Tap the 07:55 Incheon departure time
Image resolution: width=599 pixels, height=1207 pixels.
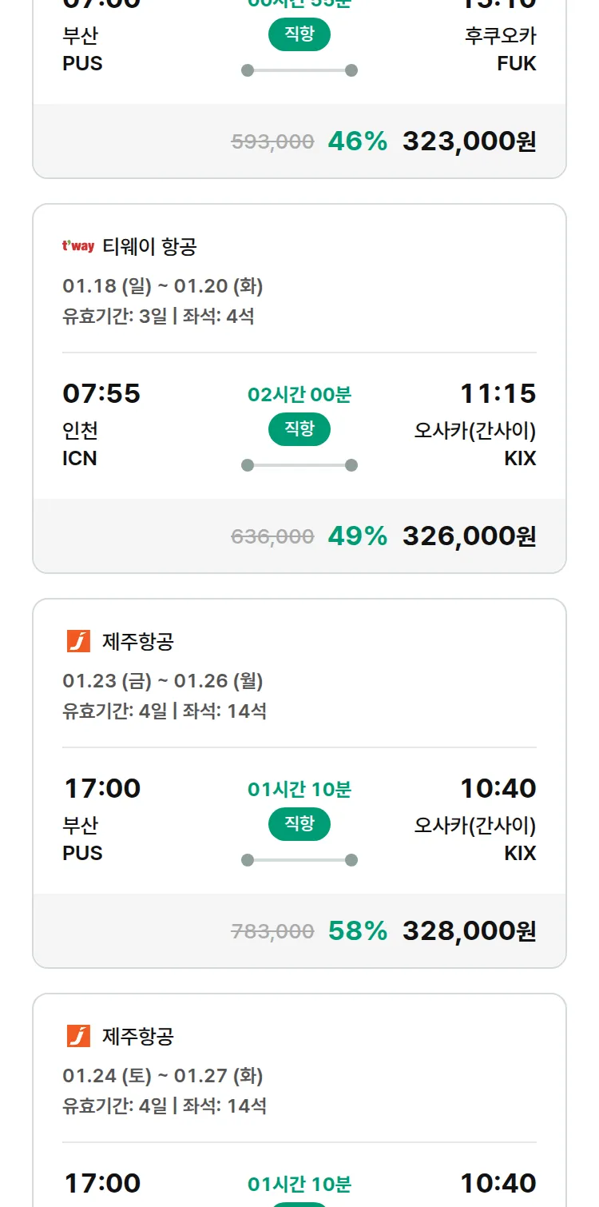(x=101, y=393)
